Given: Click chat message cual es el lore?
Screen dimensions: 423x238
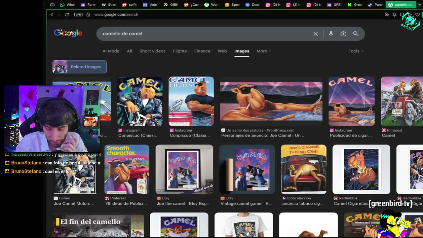Looking at the screenshot, I should (x=60, y=172).
